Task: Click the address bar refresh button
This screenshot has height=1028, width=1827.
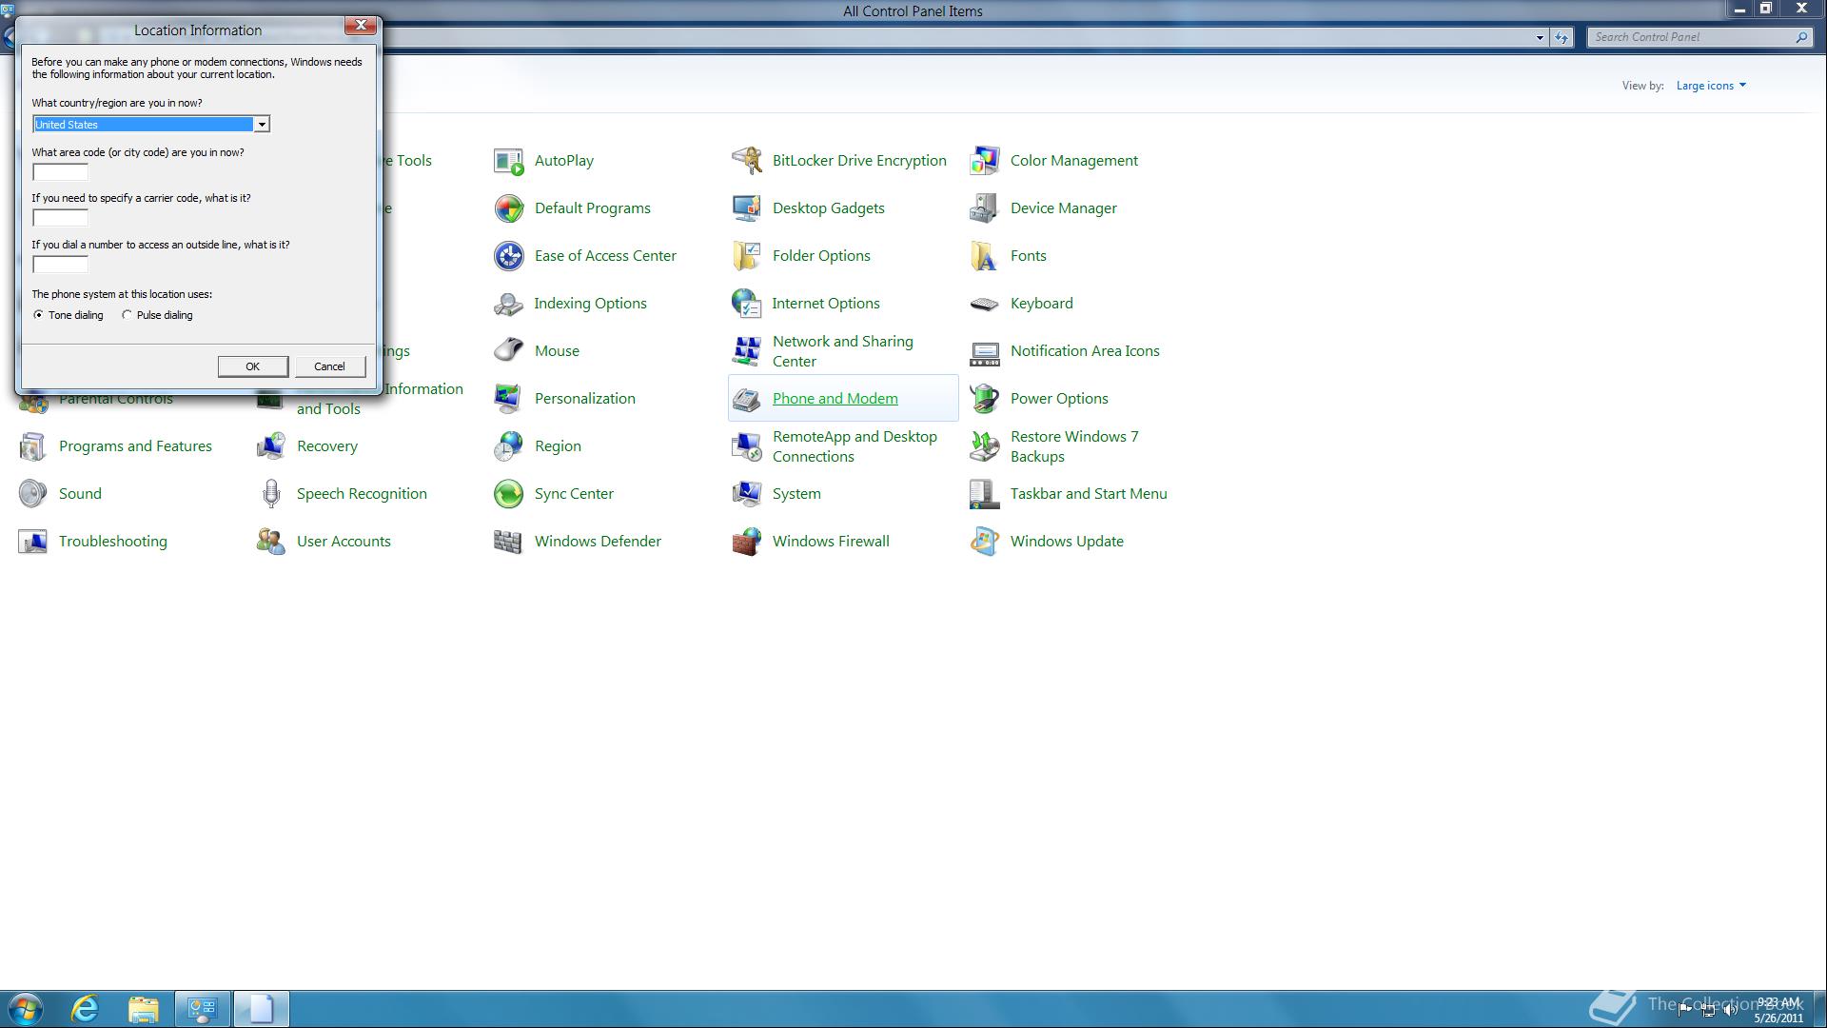Action: (x=1562, y=38)
